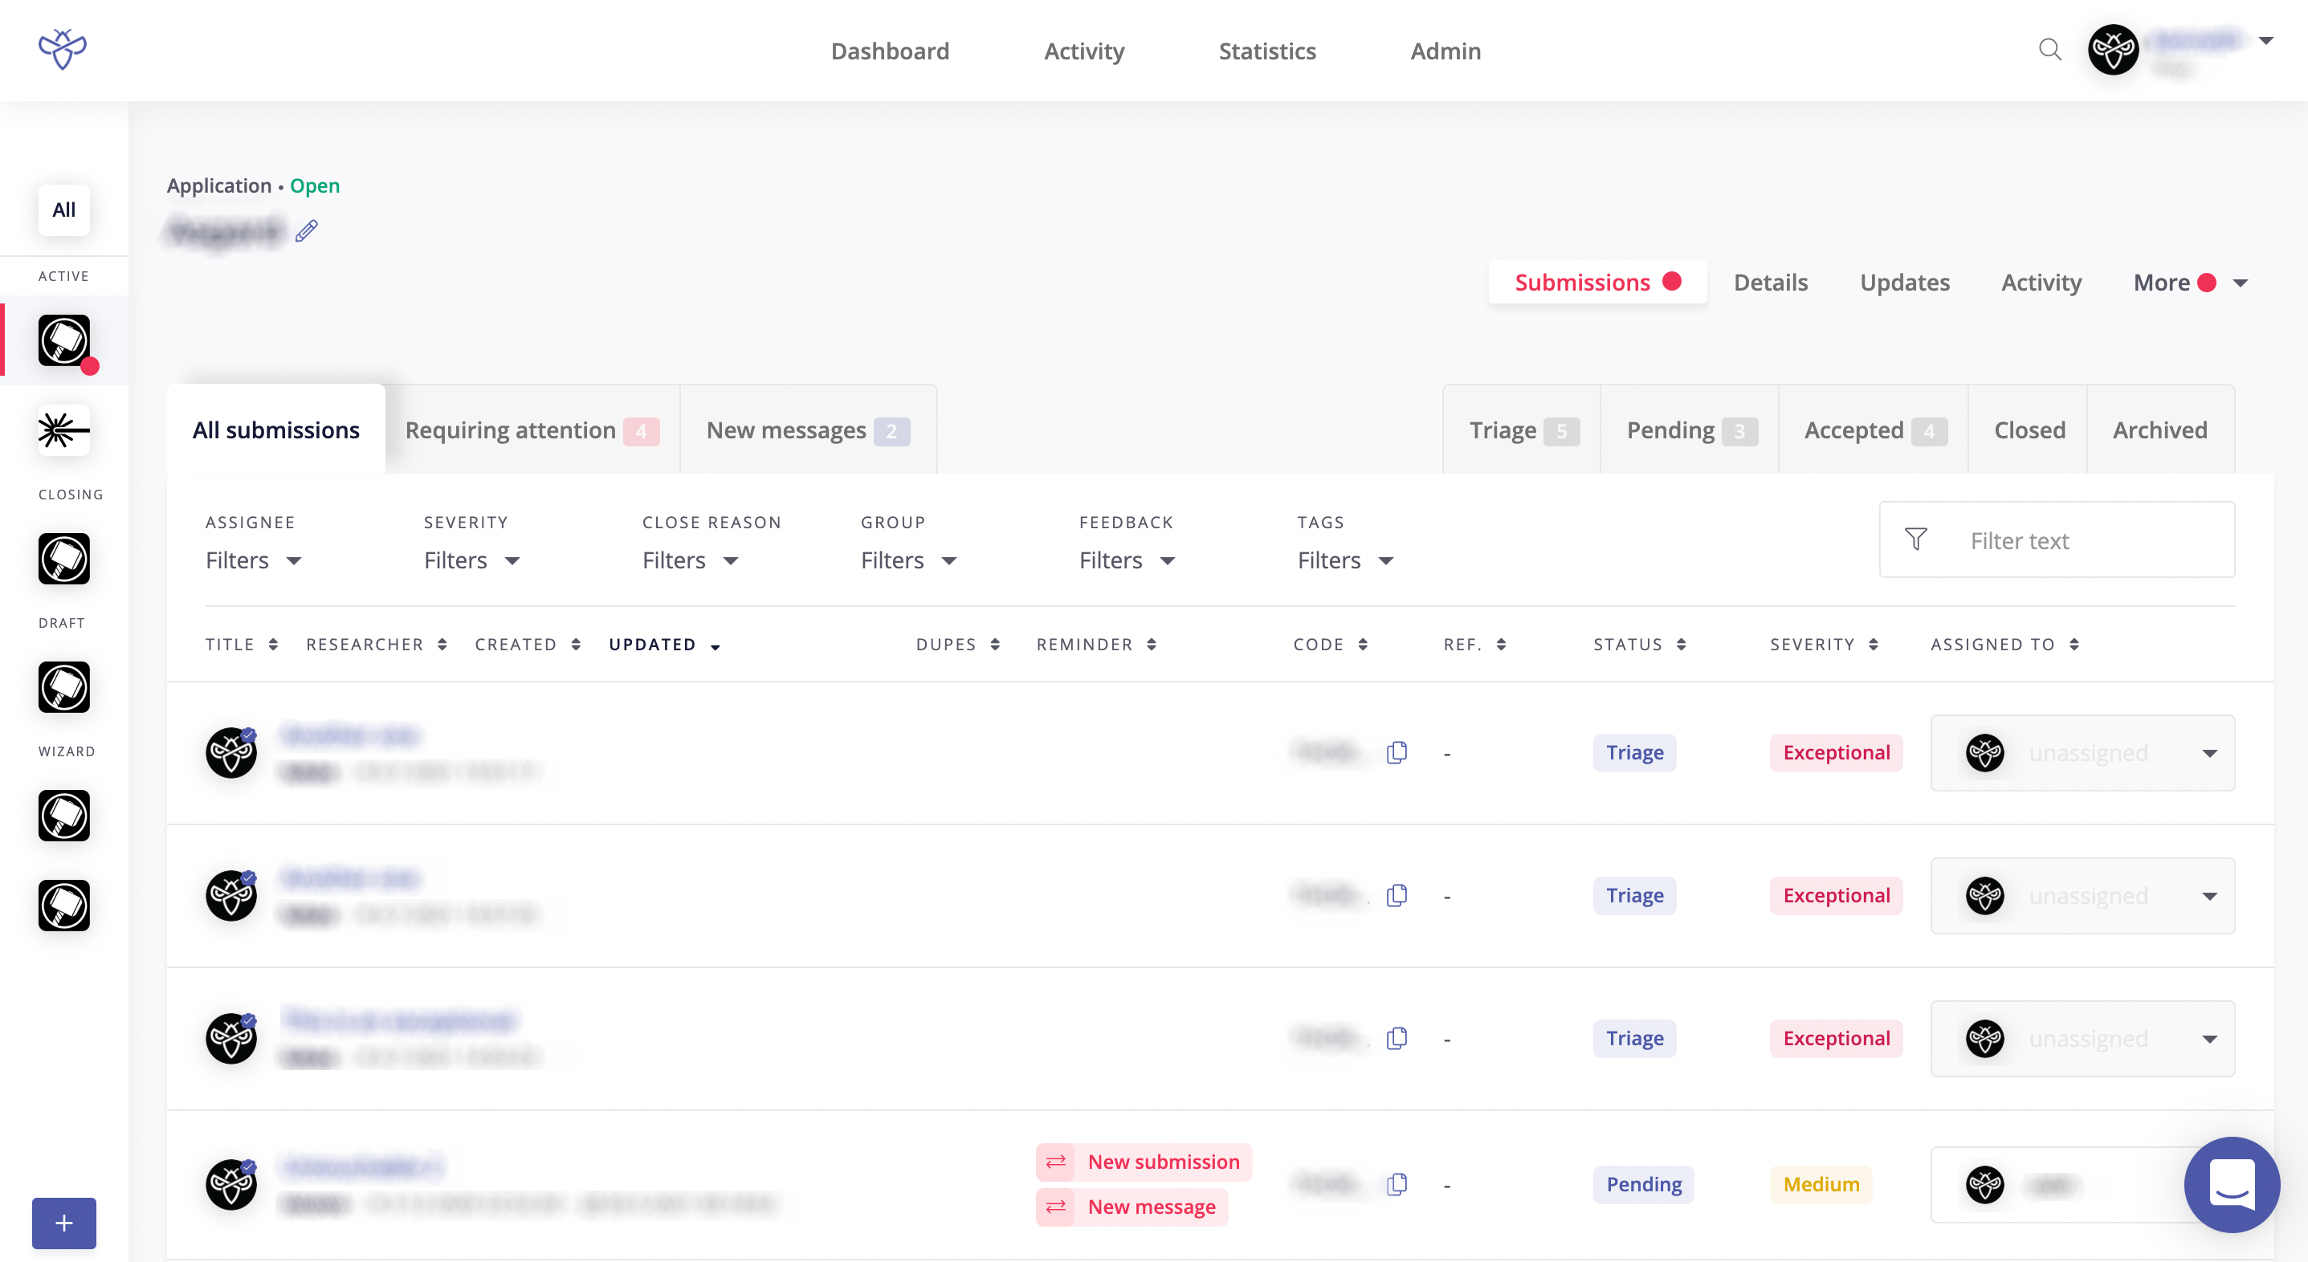Select the starburst application icon in sidebar
The height and width of the screenshot is (1262, 2308).
click(x=63, y=431)
